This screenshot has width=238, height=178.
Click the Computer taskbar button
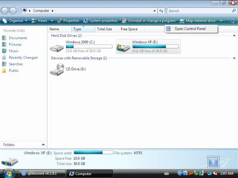[90, 174]
